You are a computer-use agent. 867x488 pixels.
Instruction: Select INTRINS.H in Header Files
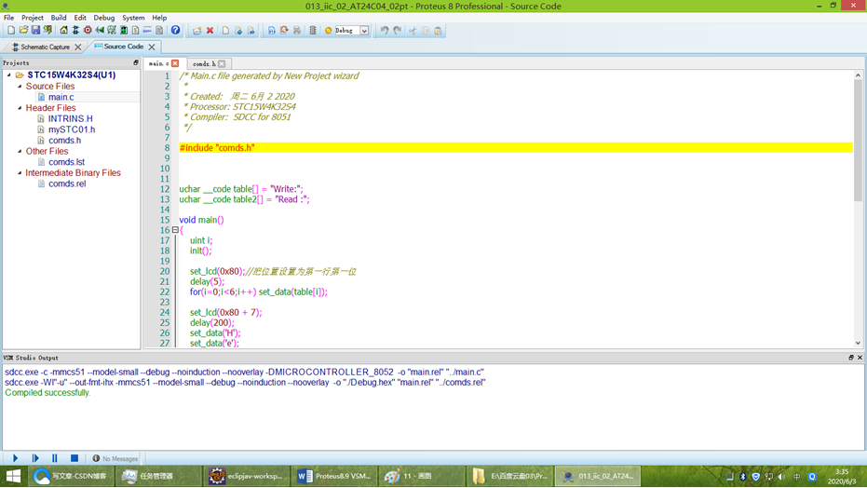(x=70, y=118)
